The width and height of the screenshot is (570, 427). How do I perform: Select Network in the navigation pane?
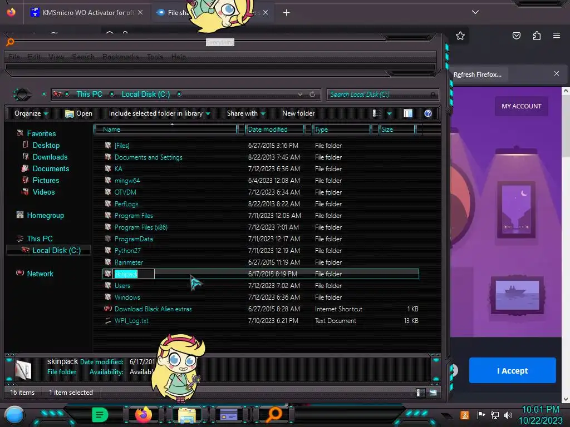click(x=40, y=274)
